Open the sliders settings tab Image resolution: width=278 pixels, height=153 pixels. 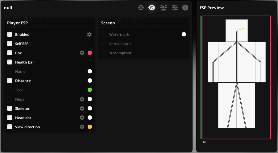(175, 8)
